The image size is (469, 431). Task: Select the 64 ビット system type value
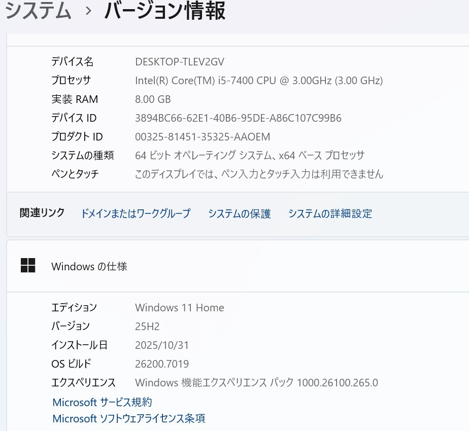250,156
